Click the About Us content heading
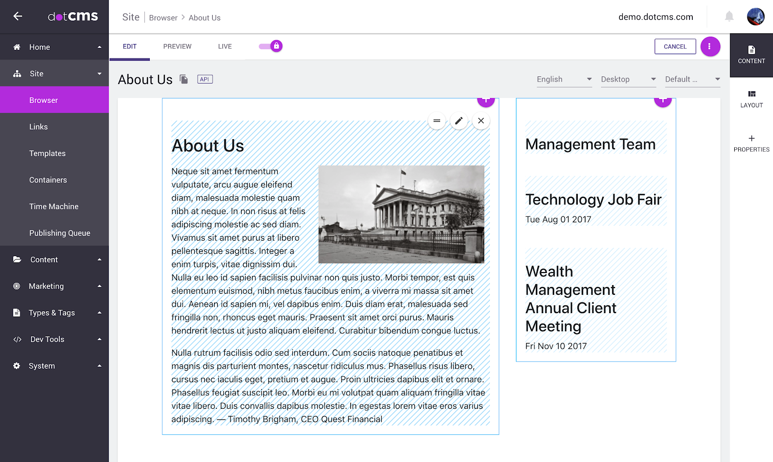The height and width of the screenshot is (462, 773). [x=208, y=146]
